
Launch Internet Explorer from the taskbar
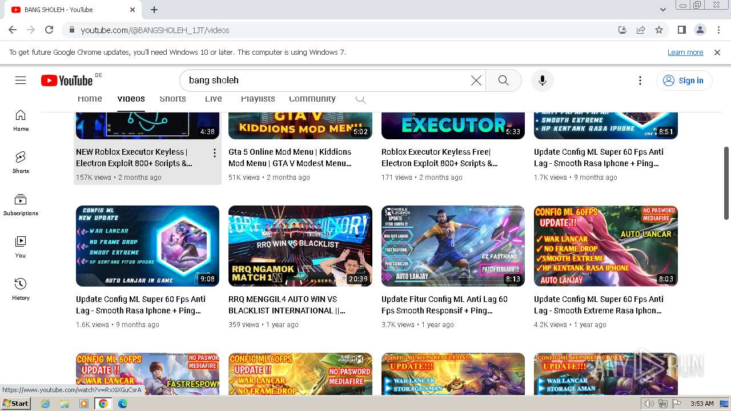click(x=46, y=404)
